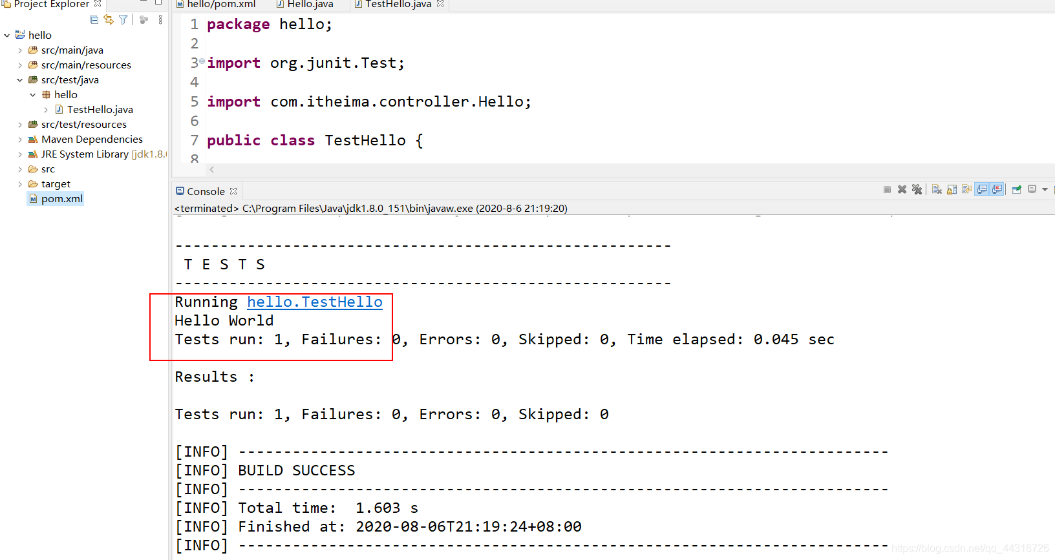Click the Focus on Active Task icon
Image resolution: width=1055 pixels, height=560 pixels.
click(x=144, y=20)
